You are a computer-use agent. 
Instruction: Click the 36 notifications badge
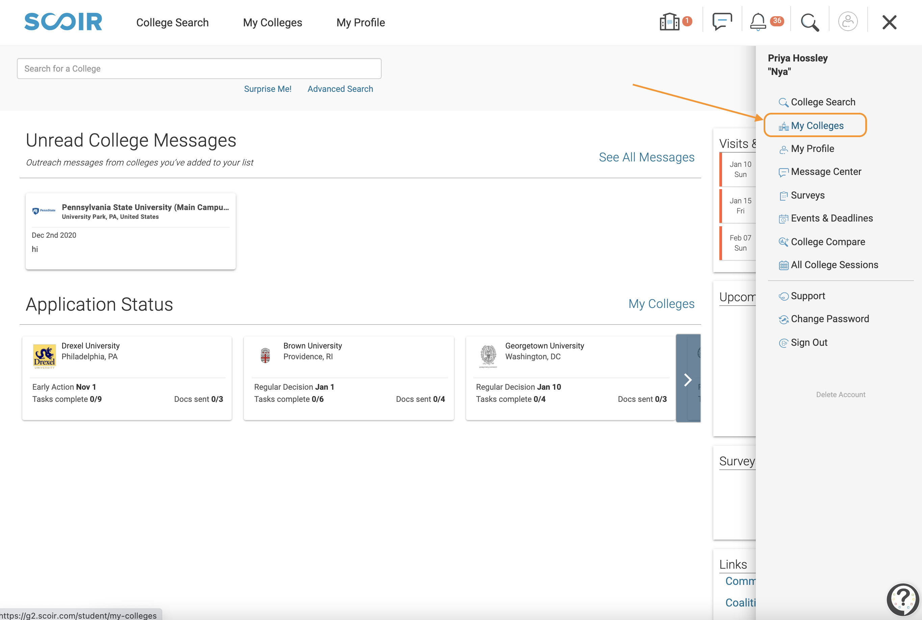pyautogui.click(x=777, y=21)
